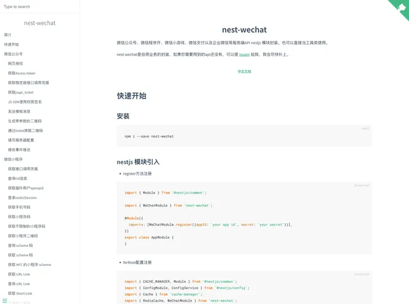Navigate to 获取小程序二维码 in the sidebar
Image resolution: width=409 pixels, height=304 pixels.
click(23, 236)
